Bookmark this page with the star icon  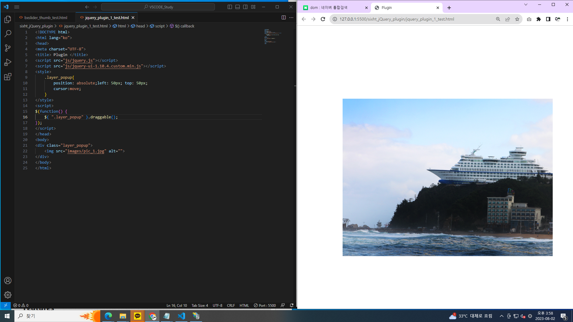(517, 19)
